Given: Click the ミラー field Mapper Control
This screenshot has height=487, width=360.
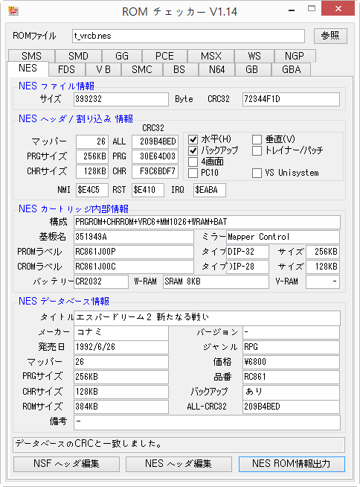Looking at the screenshot, I should point(283,237).
